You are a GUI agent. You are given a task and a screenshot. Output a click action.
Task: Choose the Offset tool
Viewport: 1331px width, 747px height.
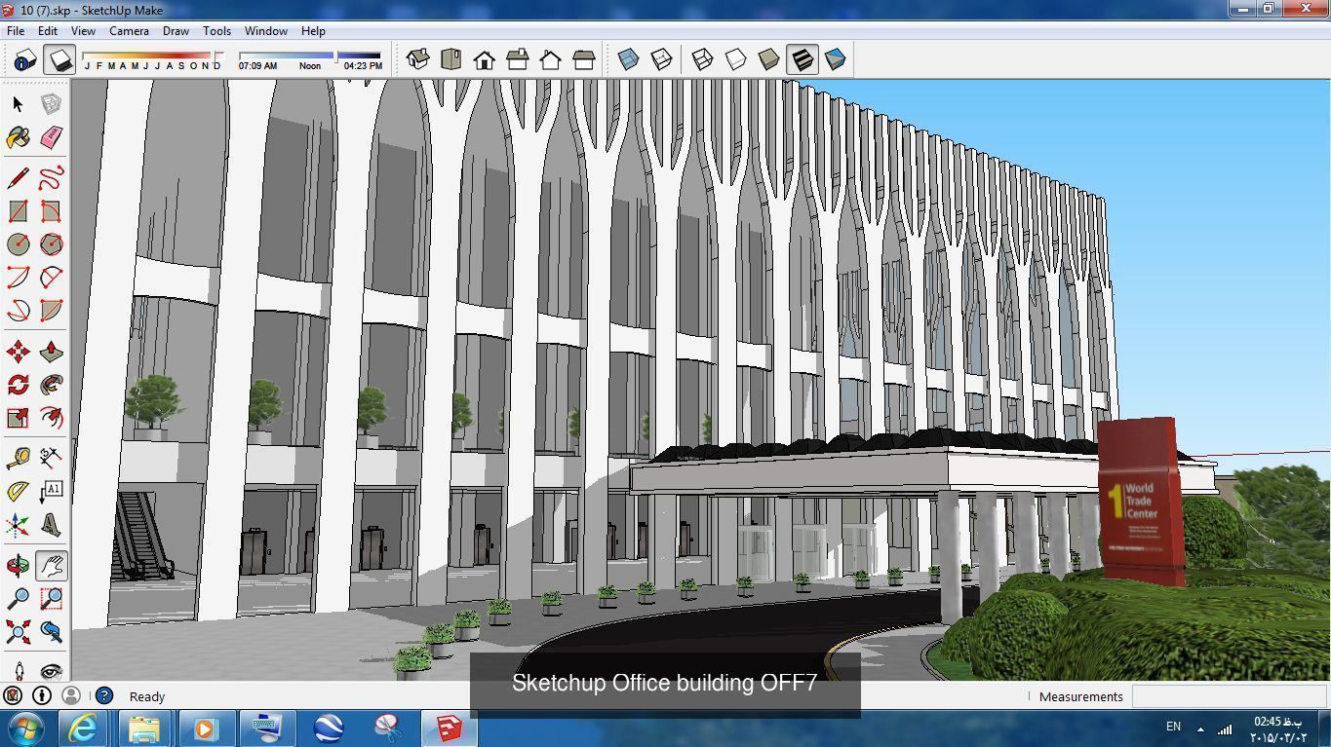pos(51,418)
